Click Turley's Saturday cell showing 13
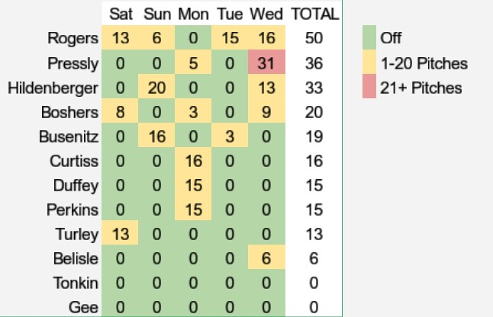 pyautogui.click(x=120, y=234)
